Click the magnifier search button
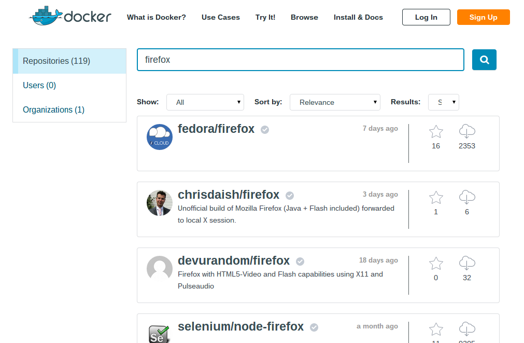Image resolution: width=524 pixels, height=343 pixels. point(484,60)
